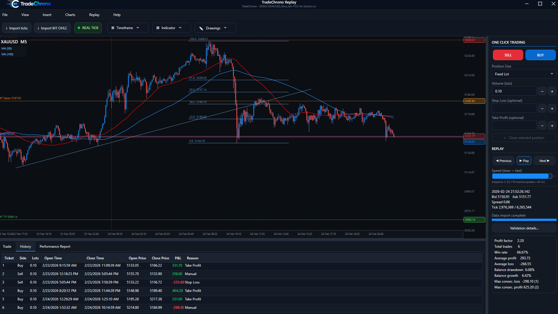
Task: Select history row with P&L 331.70
Action: [x=242, y=265]
